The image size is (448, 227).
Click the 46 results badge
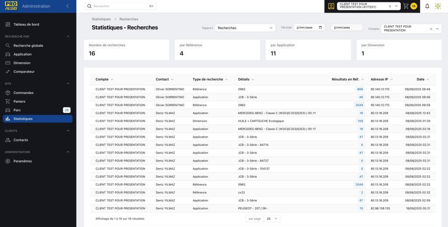pos(361,97)
